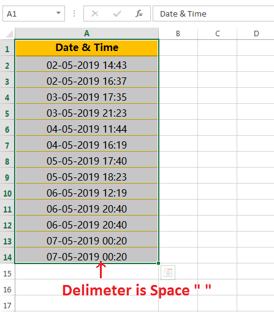Screen dimensions: 274x312
Task: Select cell 05-05-2019 17:40
Action: pos(86,160)
